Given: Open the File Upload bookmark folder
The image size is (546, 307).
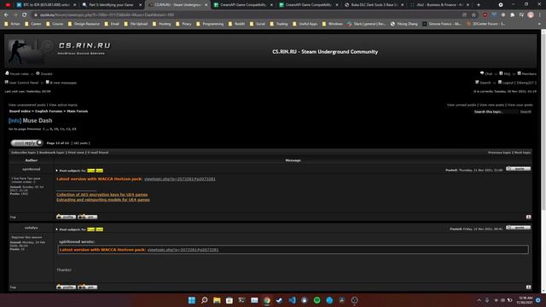Looking at the screenshot, I should pos(136,24).
